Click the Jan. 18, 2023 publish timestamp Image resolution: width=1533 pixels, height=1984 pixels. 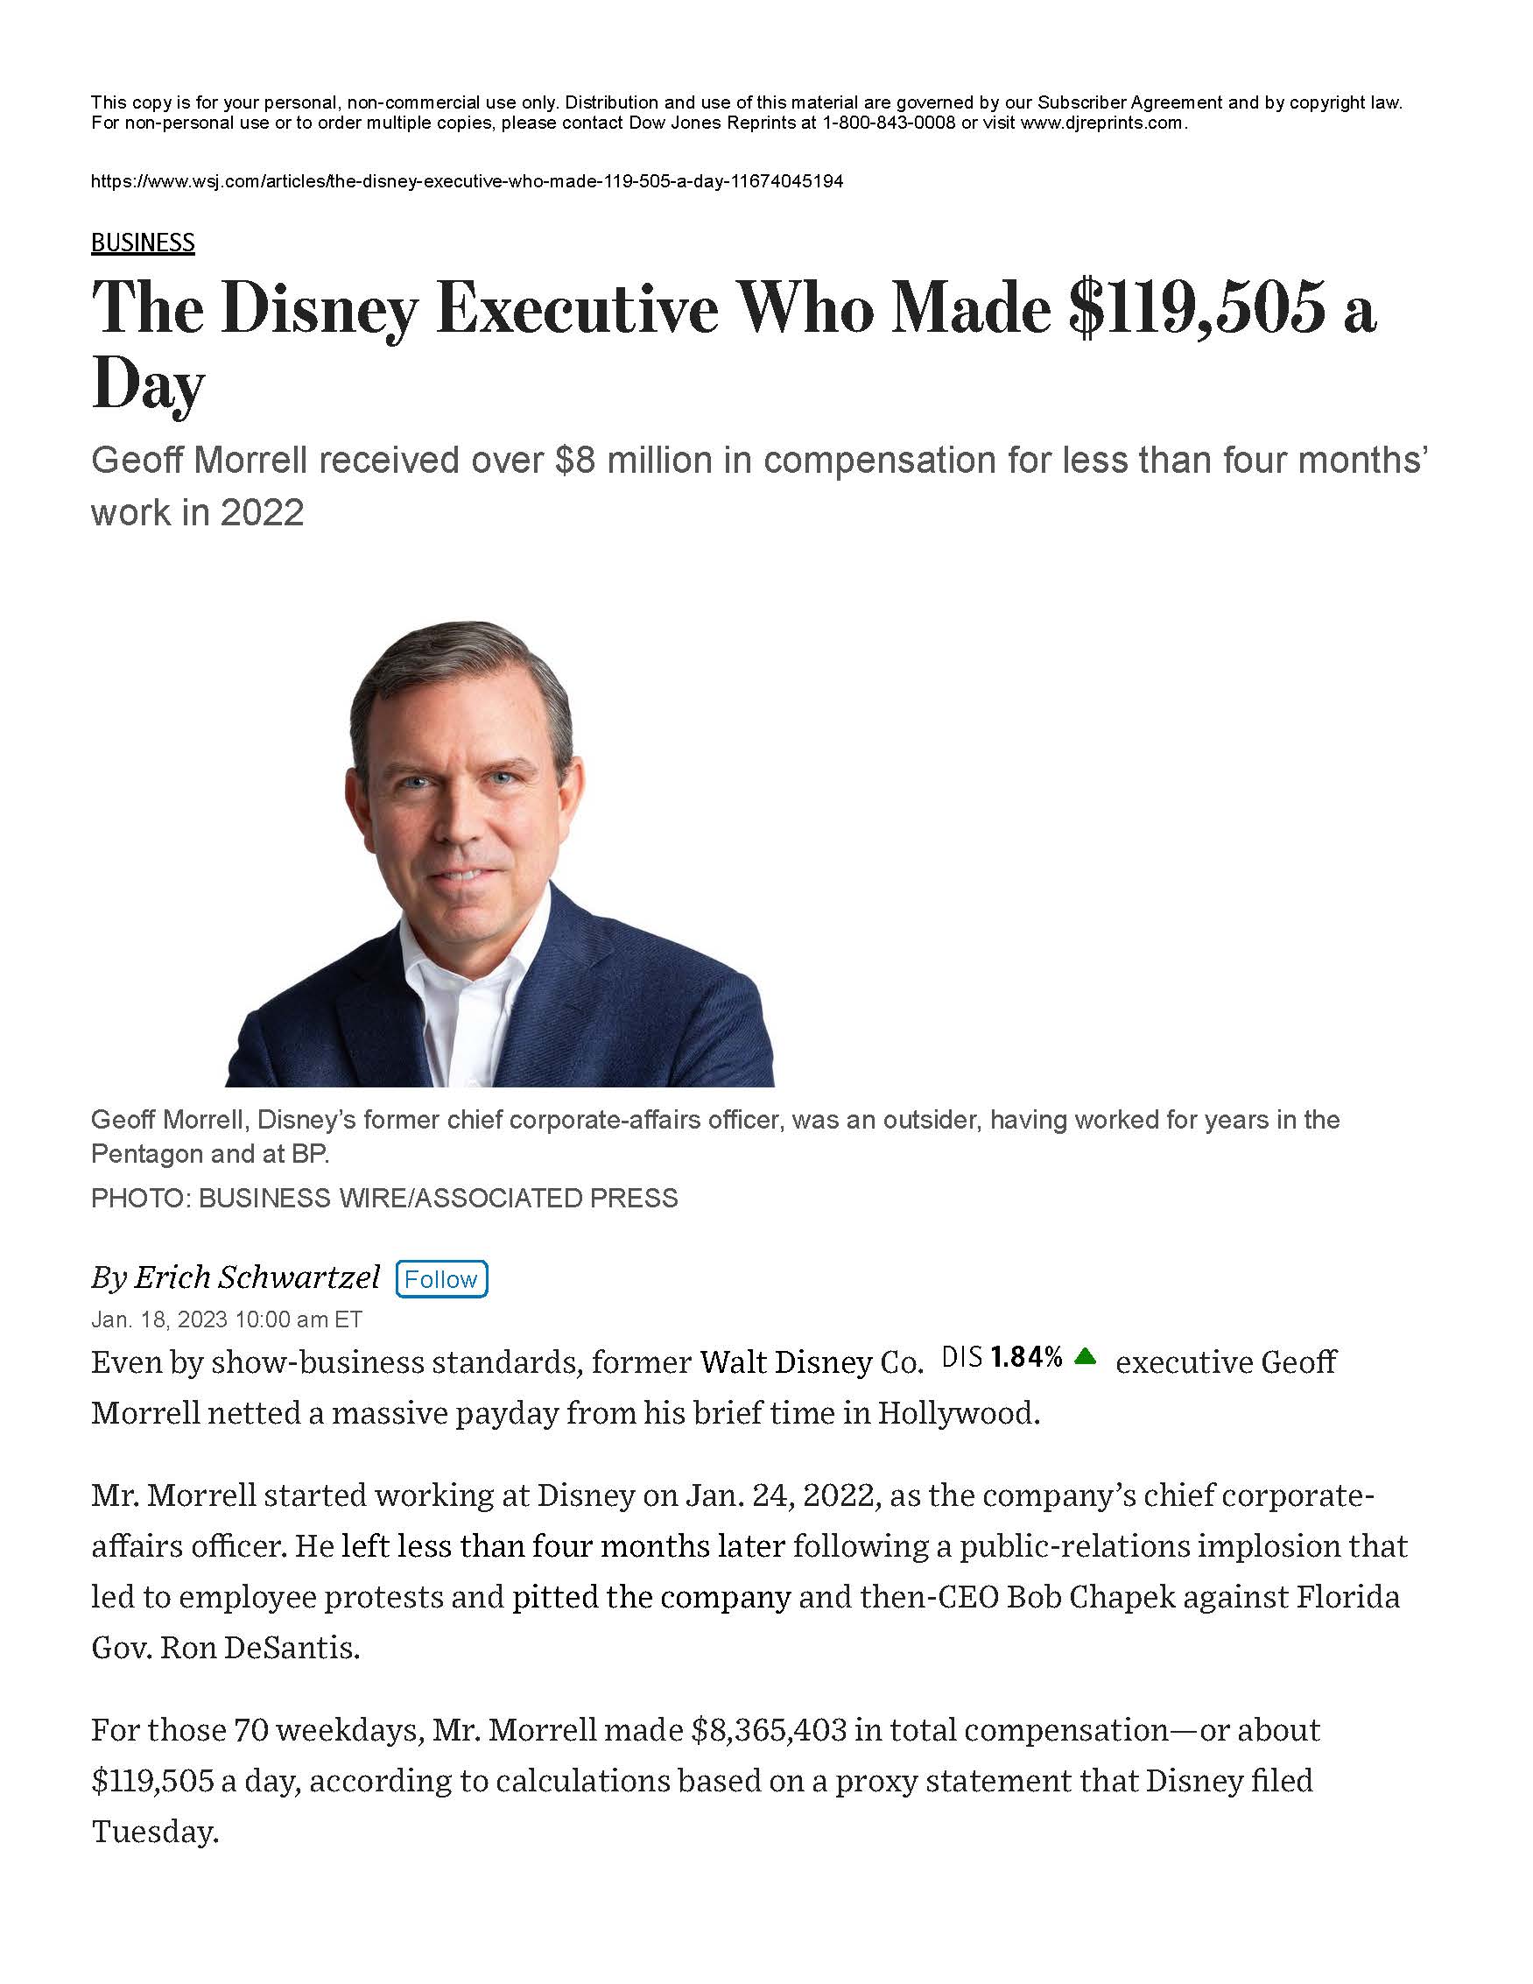click(x=226, y=1319)
